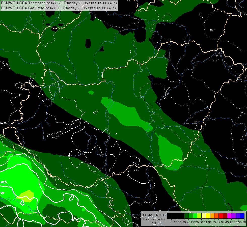
Task: Select the dark green 20–25 legend swatch
Action: tap(186, 216)
